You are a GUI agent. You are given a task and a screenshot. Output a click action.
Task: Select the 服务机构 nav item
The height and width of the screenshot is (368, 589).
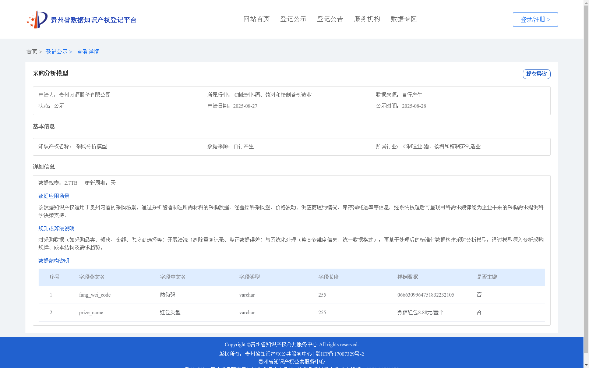pos(367,19)
